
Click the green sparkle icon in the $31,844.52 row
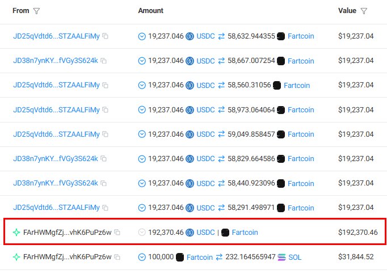[17, 257]
